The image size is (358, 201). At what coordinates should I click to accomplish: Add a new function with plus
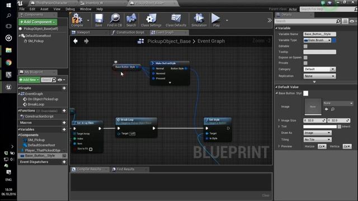tap(64, 111)
